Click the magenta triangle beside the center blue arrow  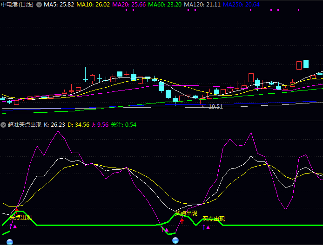(167, 230)
